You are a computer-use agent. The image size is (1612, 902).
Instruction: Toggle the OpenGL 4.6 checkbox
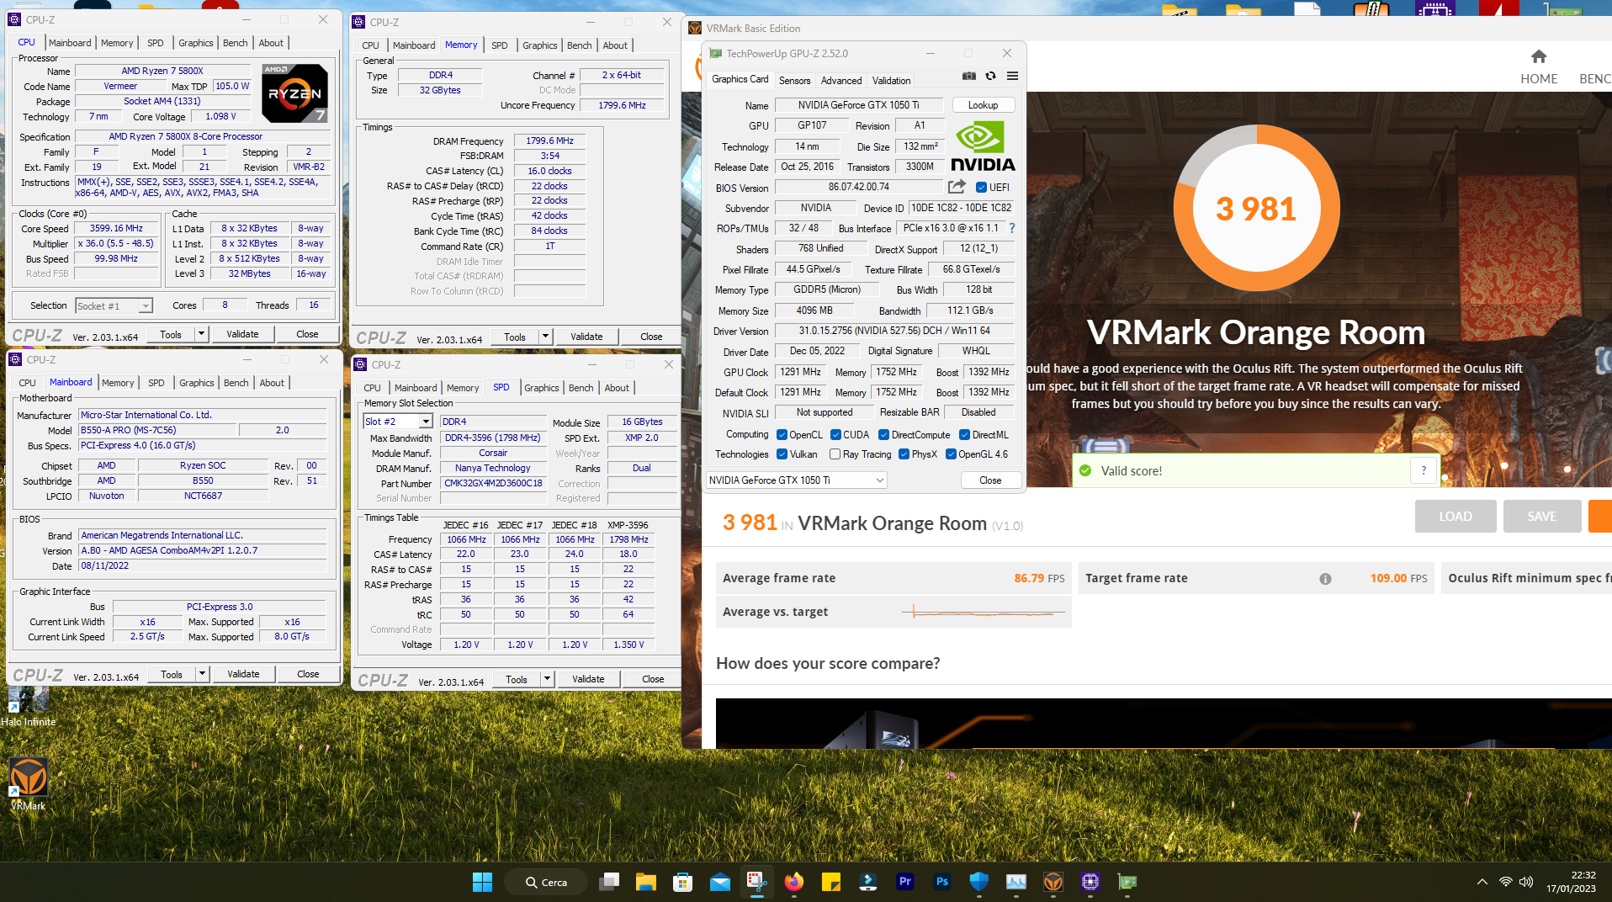point(951,454)
